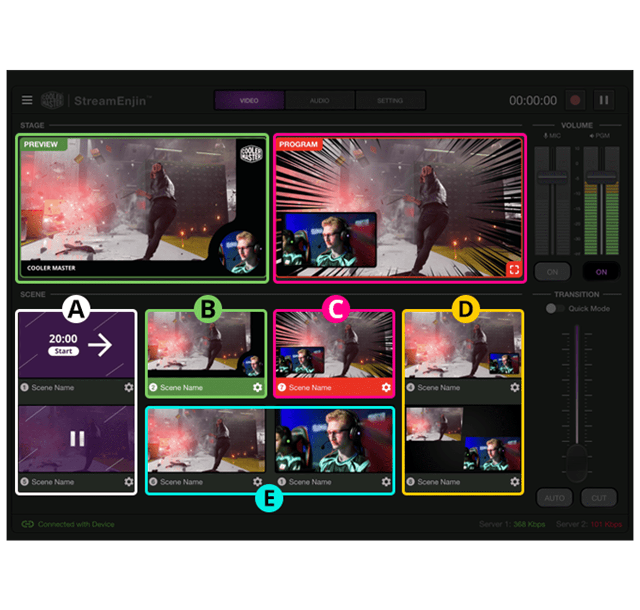The image size is (640, 610).
Task: Toggle the PGM ON button
Action: [x=601, y=271]
